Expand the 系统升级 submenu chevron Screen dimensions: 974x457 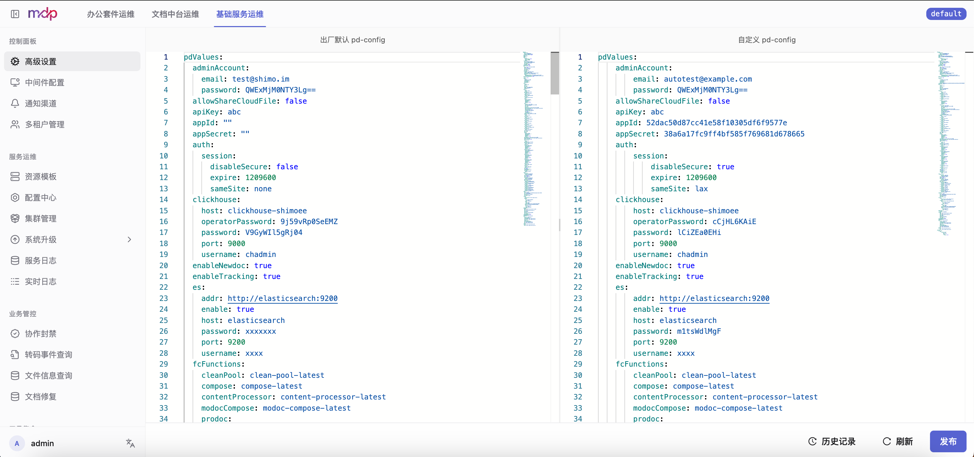(129, 239)
